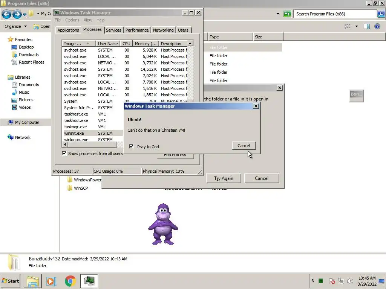386x289 pixels.
Task: Open the Organize dropdown menu
Action: pyautogui.click(x=15, y=26)
